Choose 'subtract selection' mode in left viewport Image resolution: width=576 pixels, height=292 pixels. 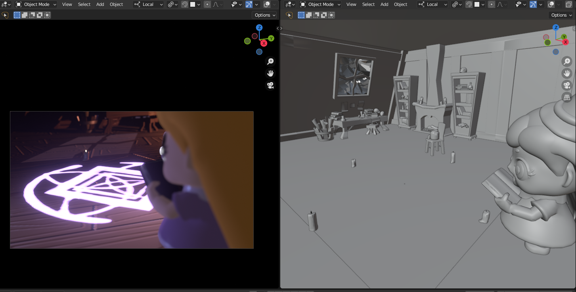(x=32, y=15)
